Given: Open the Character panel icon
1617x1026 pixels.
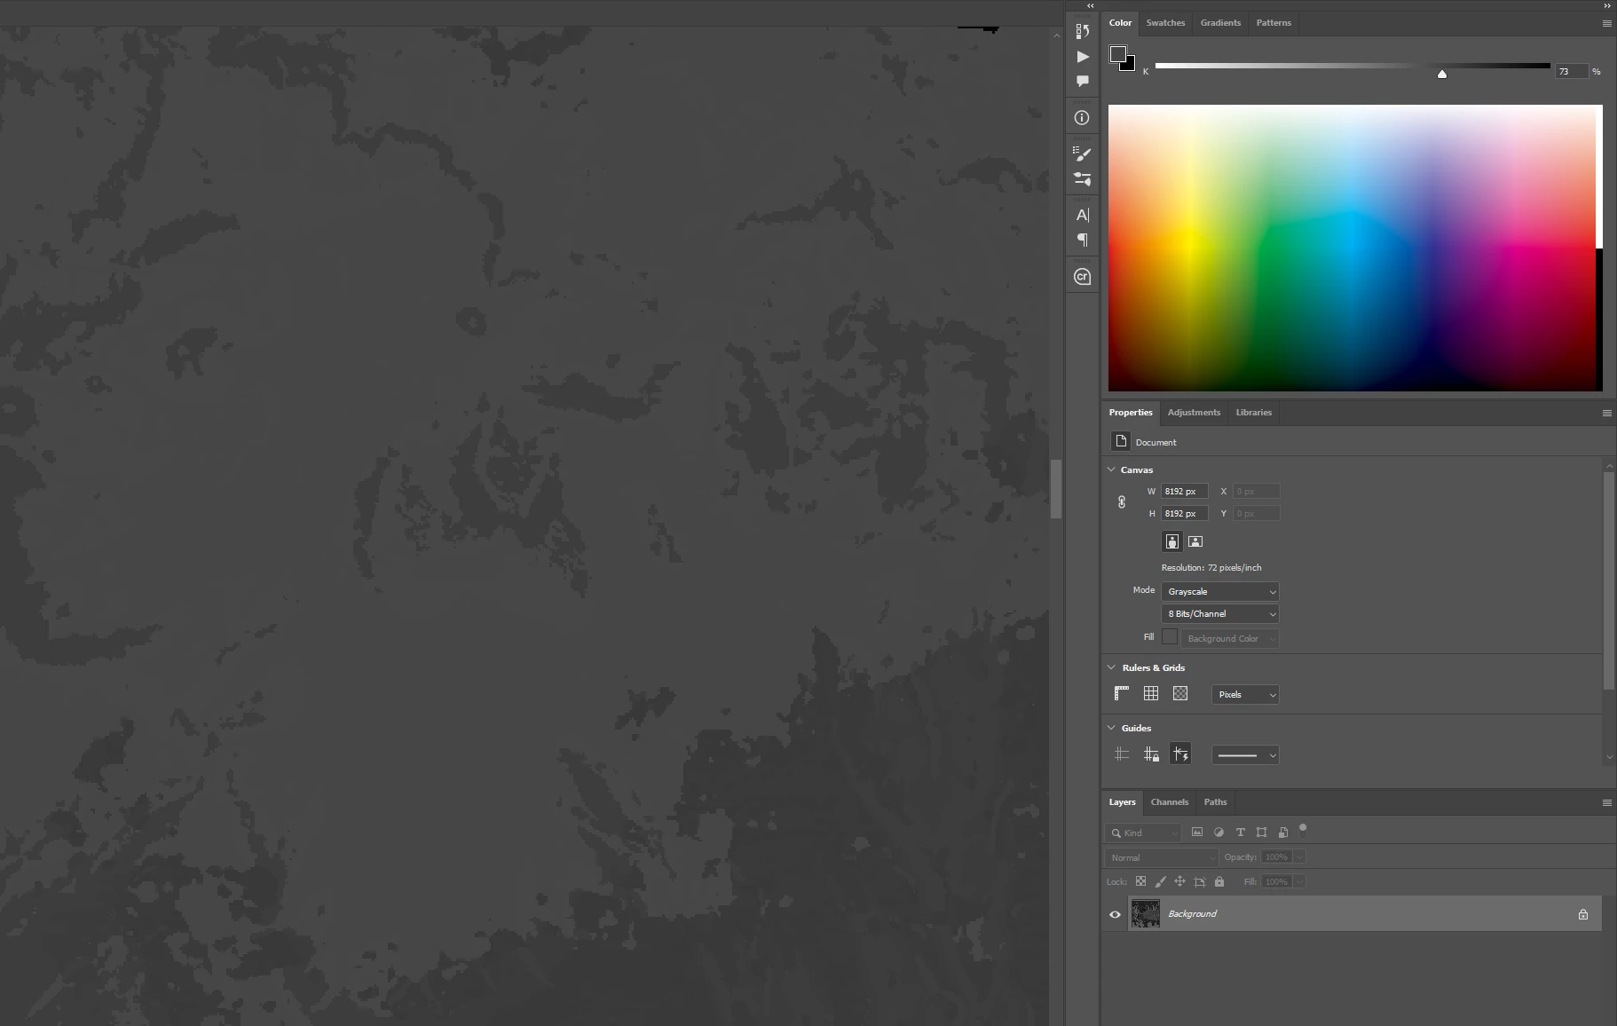Looking at the screenshot, I should (1083, 215).
